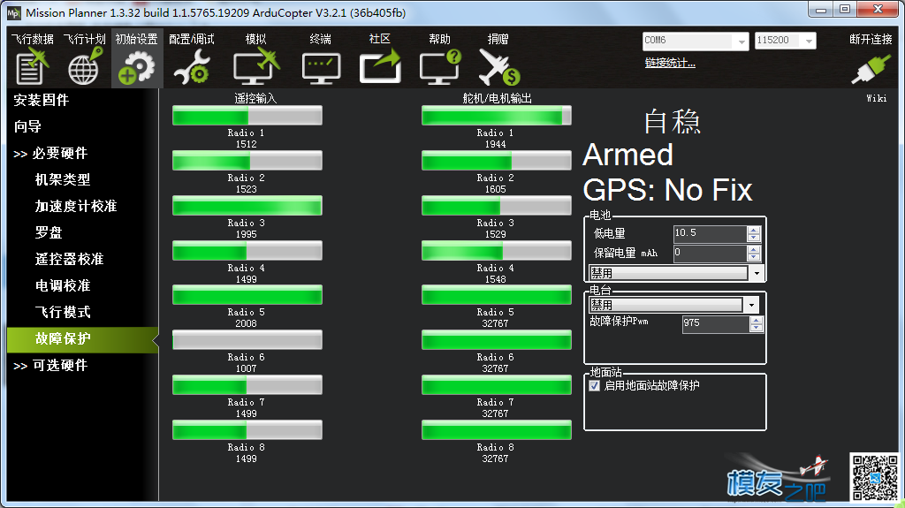Image resolution: width=905 pixels, height=508 pixels.
Task: Click the Wiki link
Action: click(x=876, y=98)
